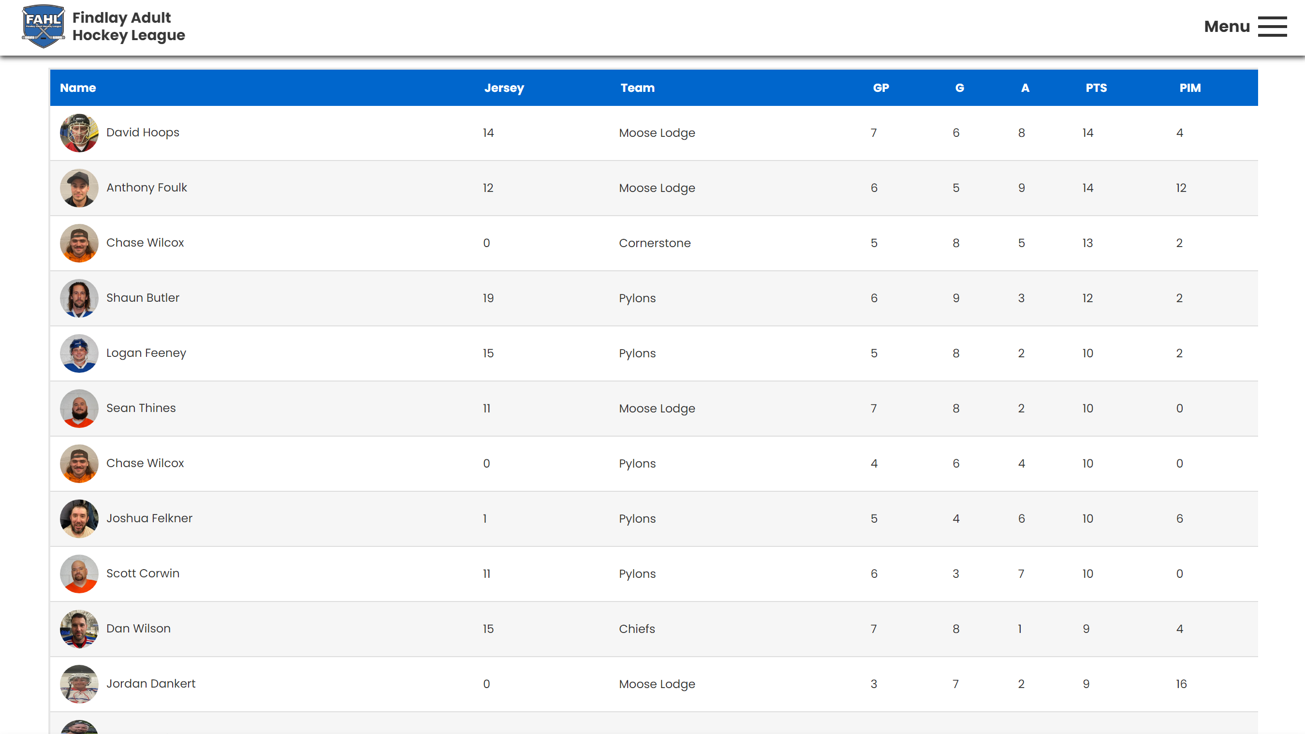Sort by the GP column header

coord(881,88)
